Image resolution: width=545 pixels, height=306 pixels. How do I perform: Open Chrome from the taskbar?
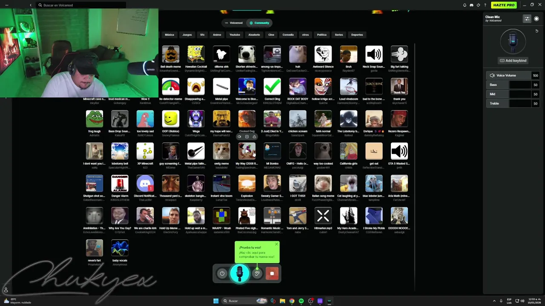292,301
